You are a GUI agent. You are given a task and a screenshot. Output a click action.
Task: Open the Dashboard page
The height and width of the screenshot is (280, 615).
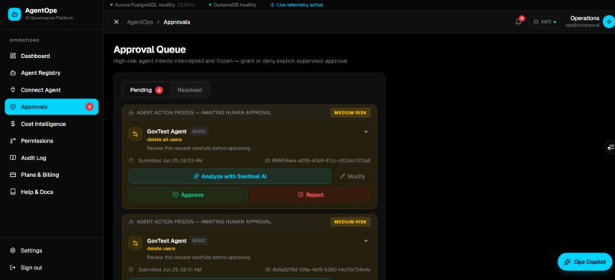[x=51, y=56]
